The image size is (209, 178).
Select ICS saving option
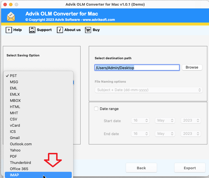tap(38, 131)
